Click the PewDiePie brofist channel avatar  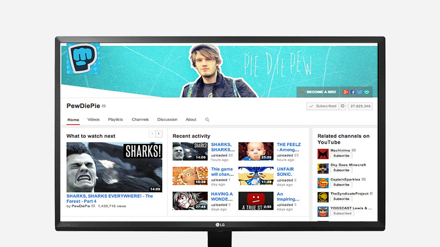pos(83,58)
